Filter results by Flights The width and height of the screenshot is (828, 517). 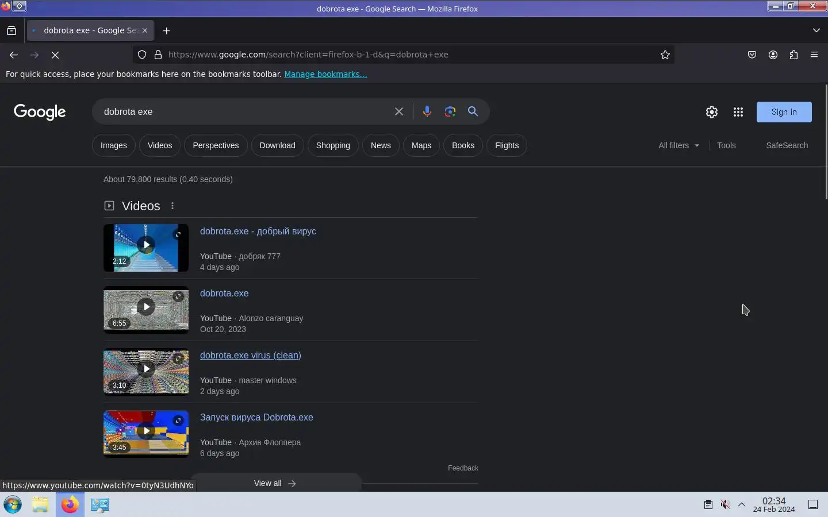tap(507, 145)
